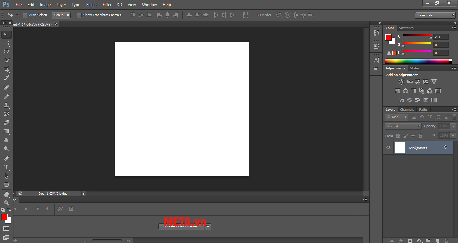Viewport: 458px width, 243px height.
Task: Click the R value input field
Action: [441, 36]
